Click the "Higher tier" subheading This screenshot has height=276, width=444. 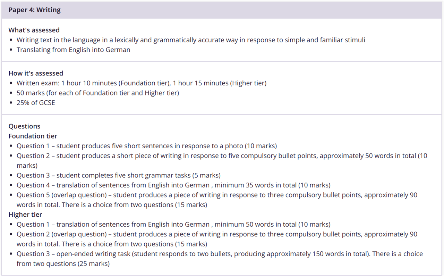(x=25, y=215)
